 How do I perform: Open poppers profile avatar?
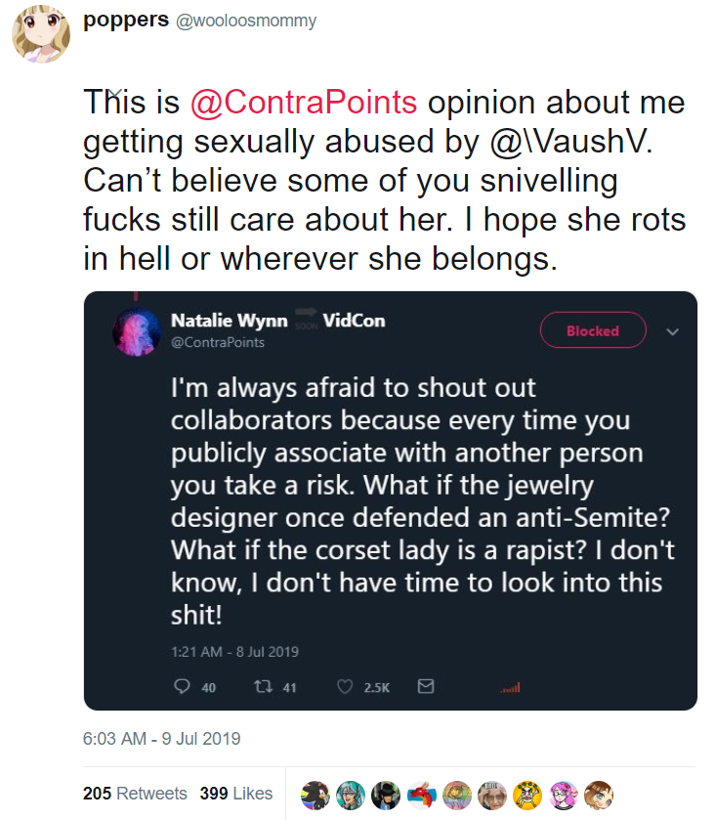(x=41, y=34)
